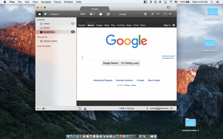Viewport: 223px width, 139px height.
Task: Open the Cloud menu in menu bar
Action: [57, 2]
